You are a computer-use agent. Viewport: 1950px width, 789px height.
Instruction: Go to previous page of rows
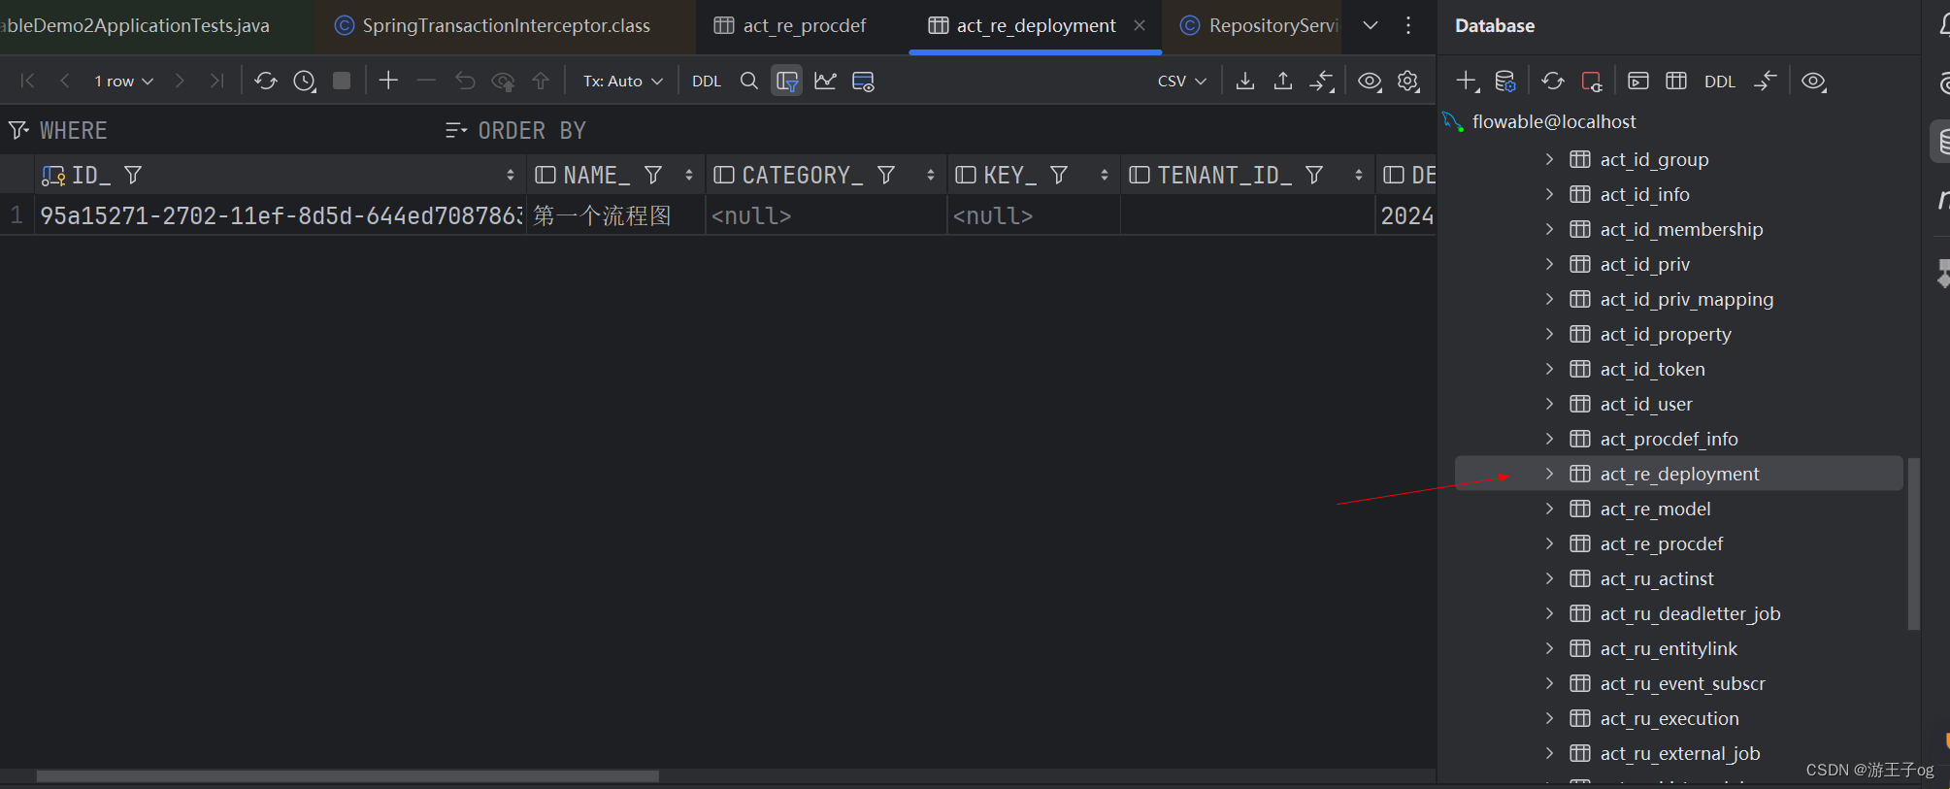[64, 81]
